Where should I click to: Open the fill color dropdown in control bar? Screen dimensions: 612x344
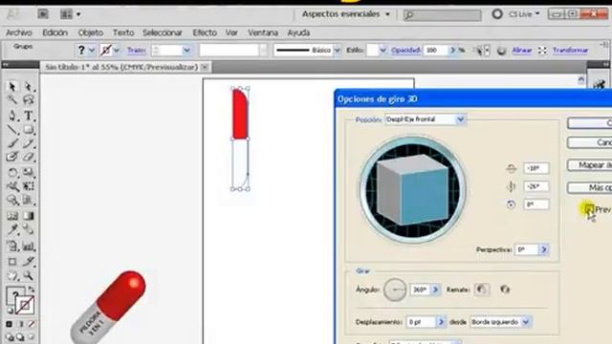pyautogui.click(x=92, y=51)
